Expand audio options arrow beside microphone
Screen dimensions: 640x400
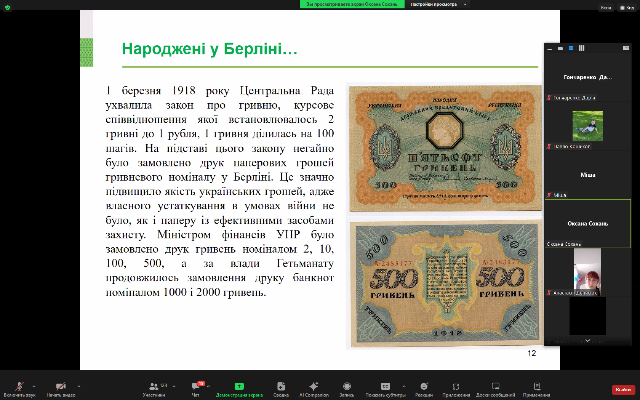34,386
